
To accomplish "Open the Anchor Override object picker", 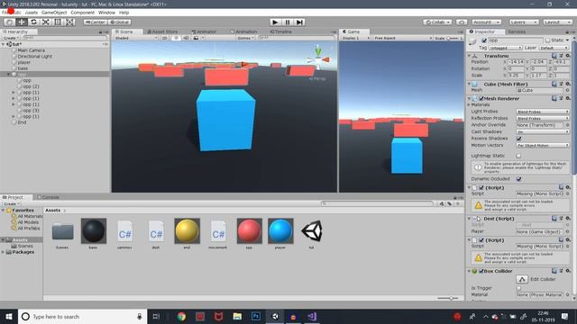I will tap(567, 125).
